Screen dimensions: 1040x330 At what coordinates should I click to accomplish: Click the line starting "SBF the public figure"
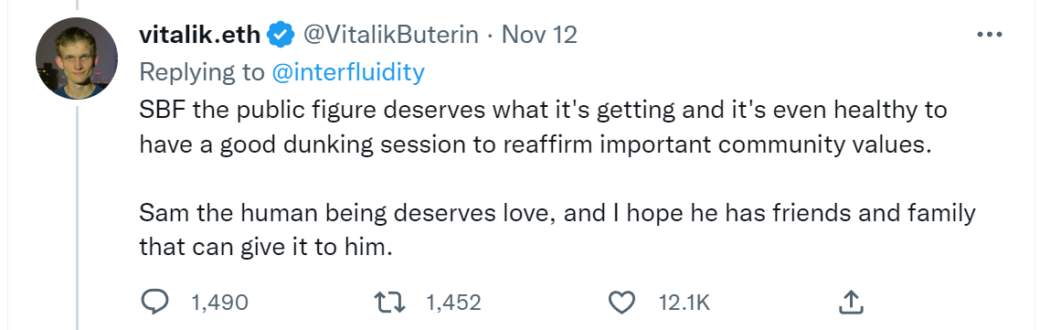[x=543, y=110]
